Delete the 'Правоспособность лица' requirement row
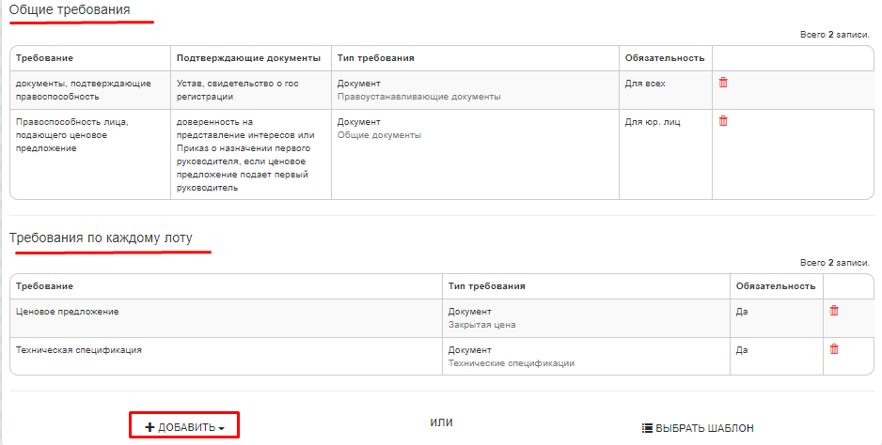 [x=723, y=121]
